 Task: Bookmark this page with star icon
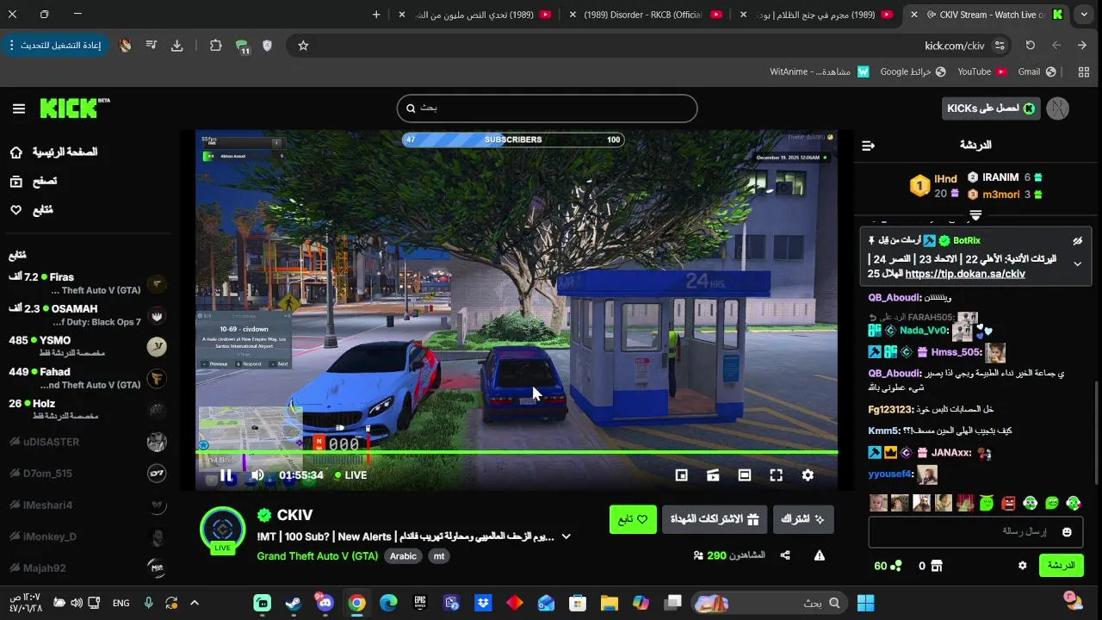(x=303, y=46)
